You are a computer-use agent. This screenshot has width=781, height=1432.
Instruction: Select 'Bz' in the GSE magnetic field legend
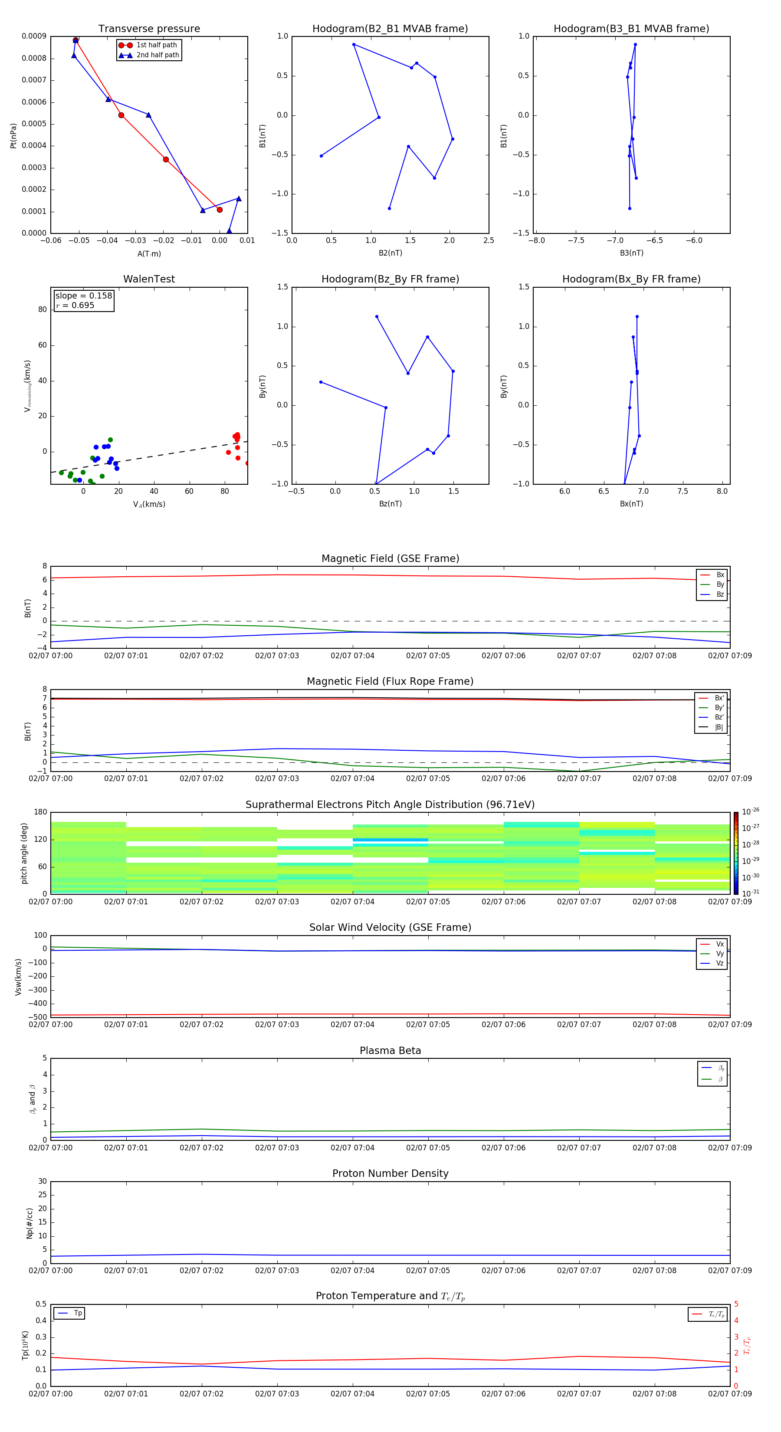click(712, 594)
